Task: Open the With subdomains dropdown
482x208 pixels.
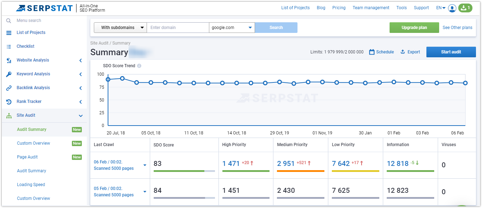Action: pyautogui.click(x=120, y=28)
